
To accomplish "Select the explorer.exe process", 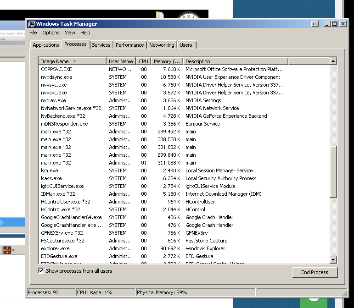I will click(x=184, y=248).
